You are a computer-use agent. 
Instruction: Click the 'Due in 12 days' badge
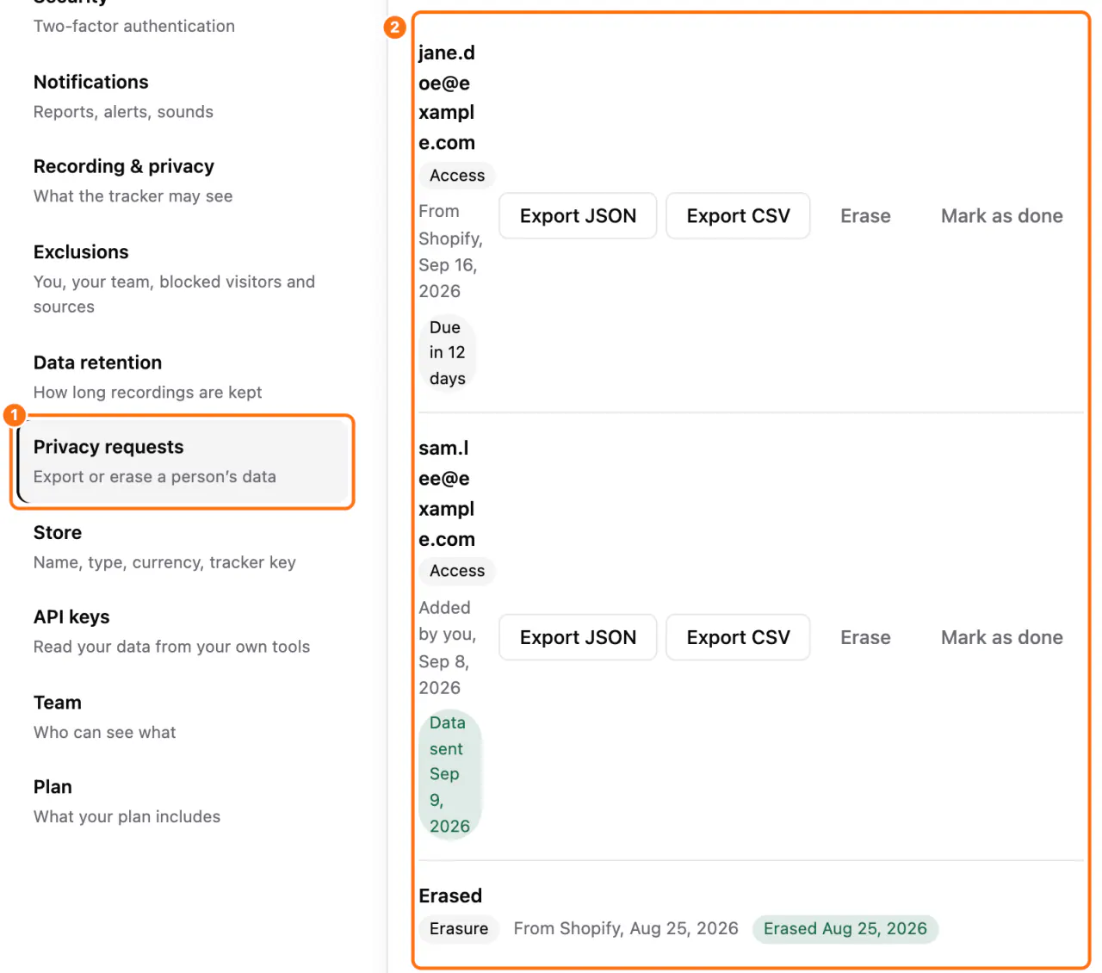click(448, 353)
